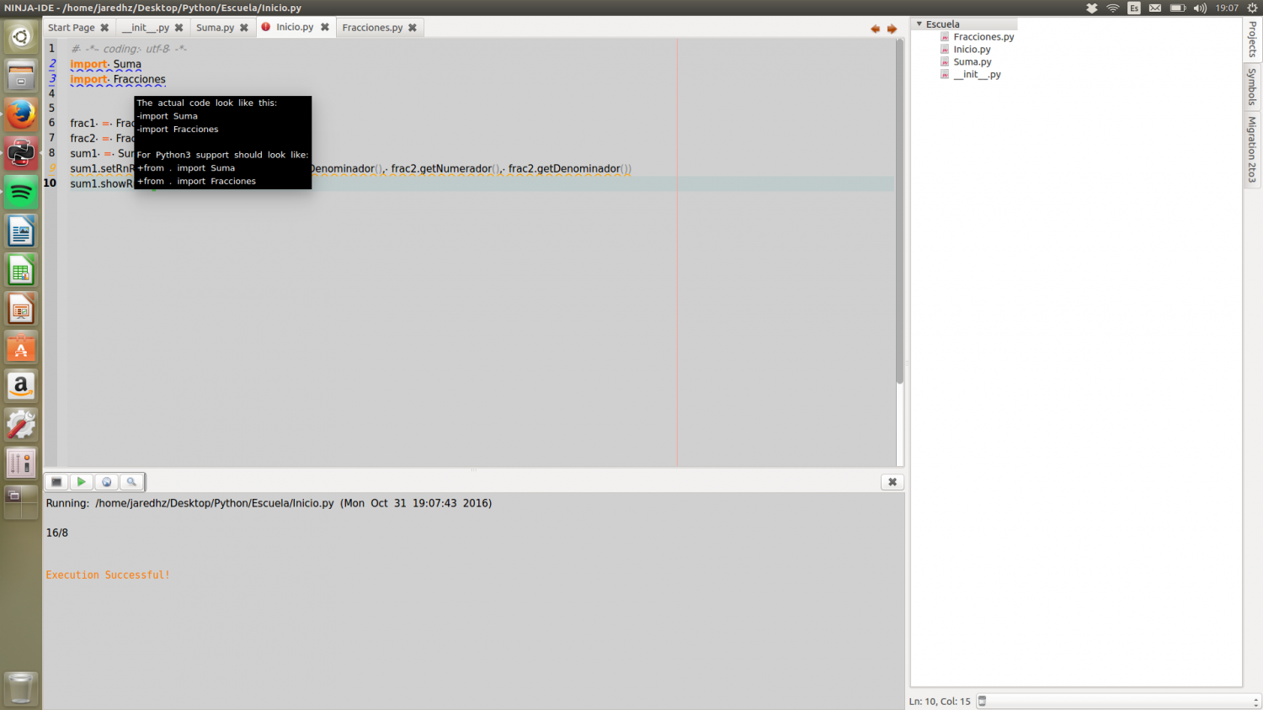Open the Wi-Fi network indicator

coord(1113,8)
